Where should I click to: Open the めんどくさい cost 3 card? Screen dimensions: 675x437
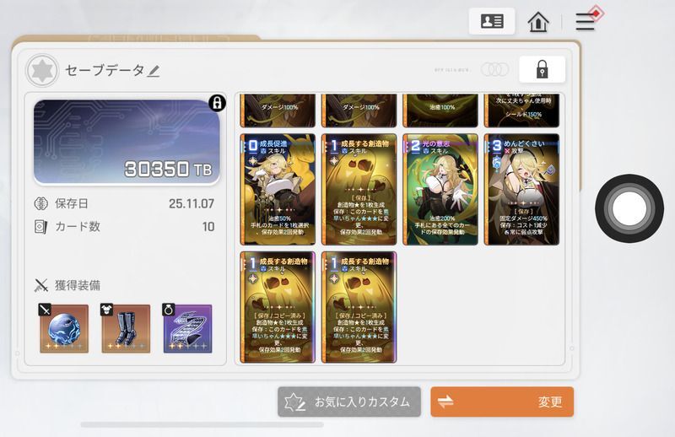[521, 190]
